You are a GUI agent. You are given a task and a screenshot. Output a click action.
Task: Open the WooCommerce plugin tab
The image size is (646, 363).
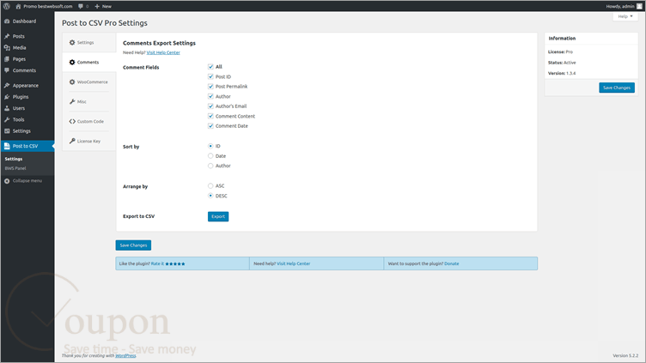tap(89, 82)
